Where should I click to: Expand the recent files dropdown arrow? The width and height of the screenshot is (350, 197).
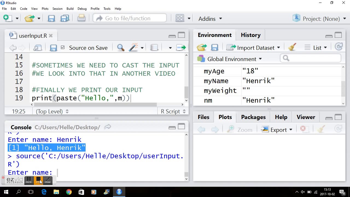39,19
